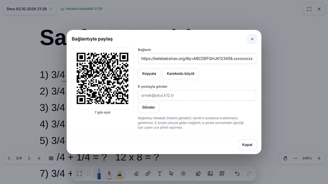This screenshot has width=328, height=184.
Task: Go to previous page arrow
Action: tap(9, 158)
